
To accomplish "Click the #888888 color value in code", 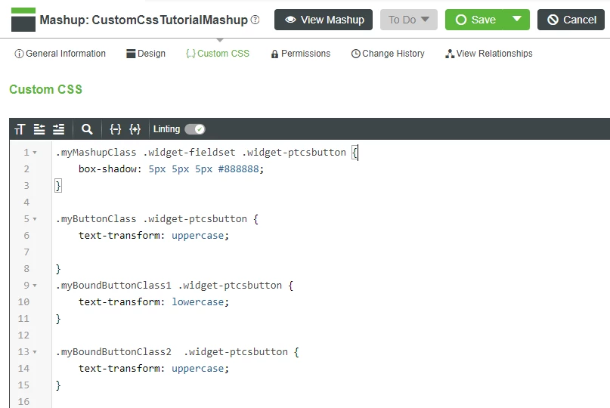I will coord(238,168).
